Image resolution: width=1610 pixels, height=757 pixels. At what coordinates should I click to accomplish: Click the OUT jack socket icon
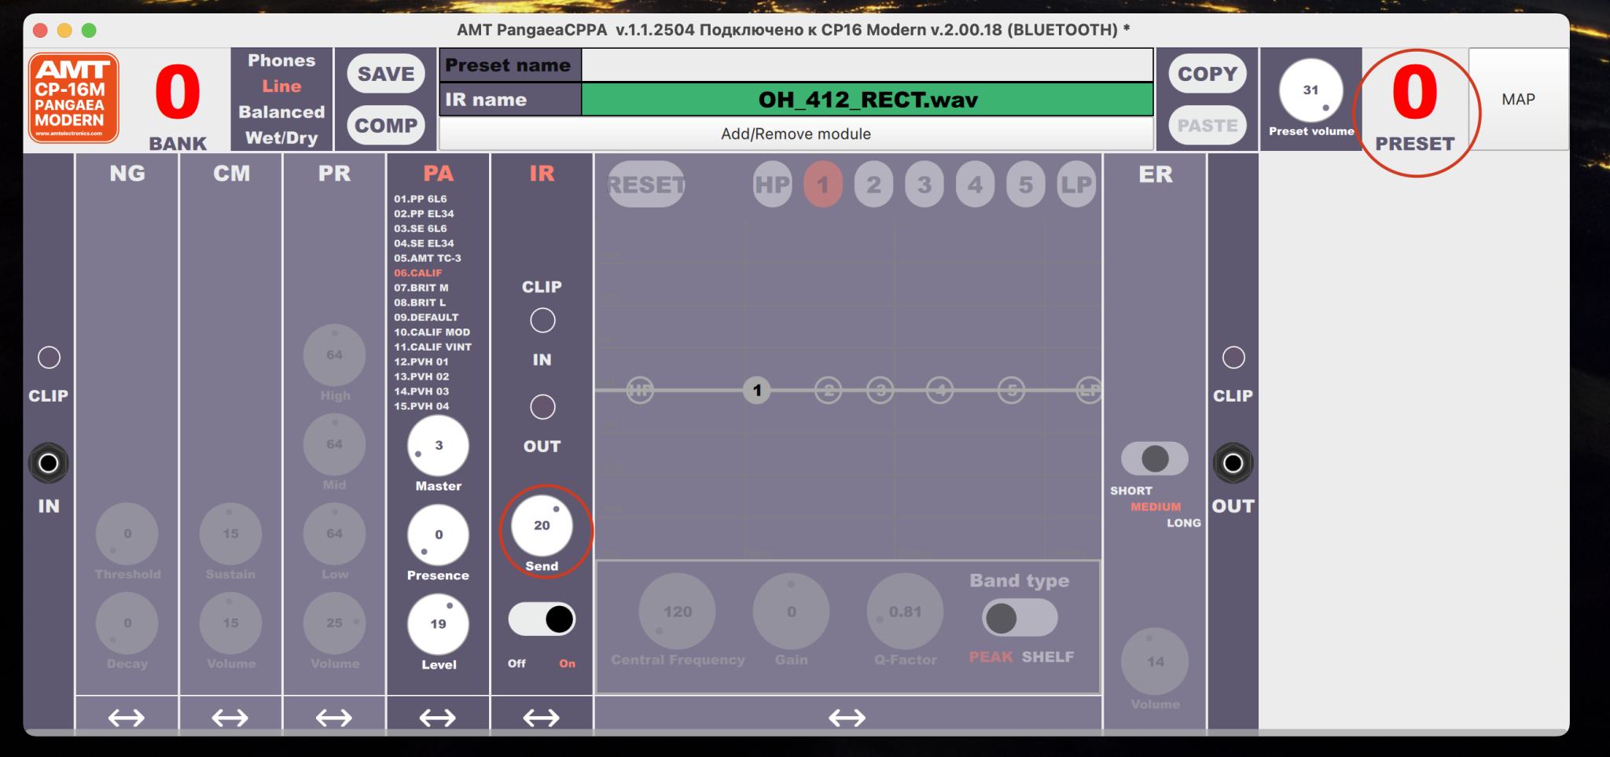click(1233, 463)
